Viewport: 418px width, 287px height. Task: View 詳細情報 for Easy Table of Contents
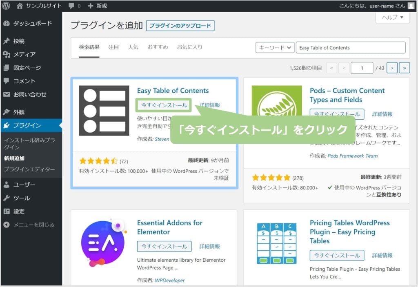[x=209, y=105]
